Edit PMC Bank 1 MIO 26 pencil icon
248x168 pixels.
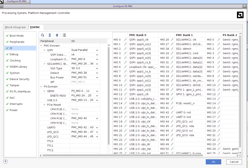tap(172, 40)
